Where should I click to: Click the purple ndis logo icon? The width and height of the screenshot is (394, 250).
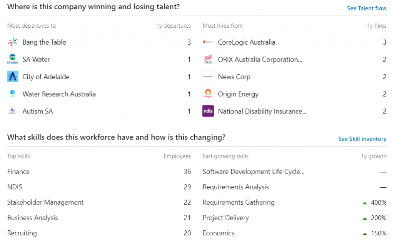tap(208, 111)
